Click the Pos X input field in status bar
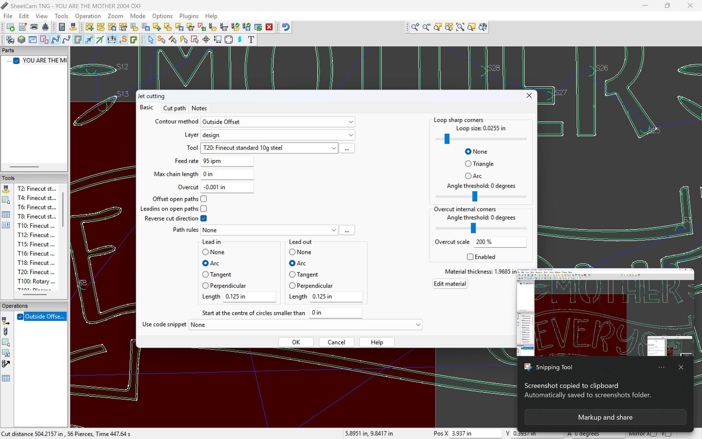Screen dimensions: 702x439 click(x=475, y=433)
